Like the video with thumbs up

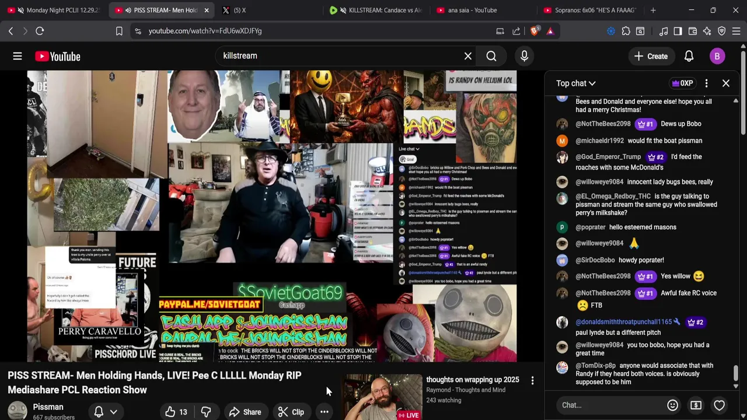click(176, 412)
